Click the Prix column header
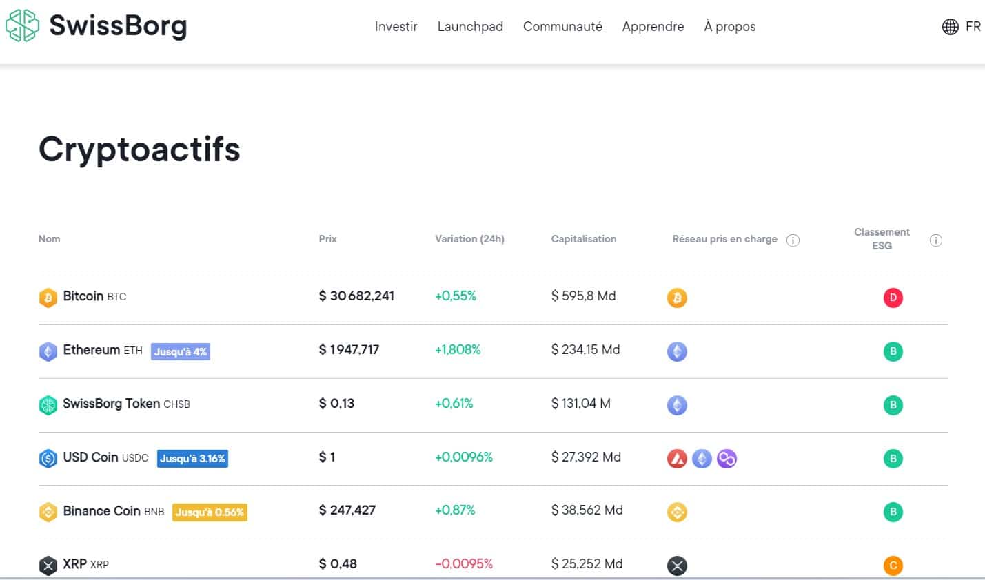Image resolution: width=985 pixels, height=580 pixels. point(327,239)
